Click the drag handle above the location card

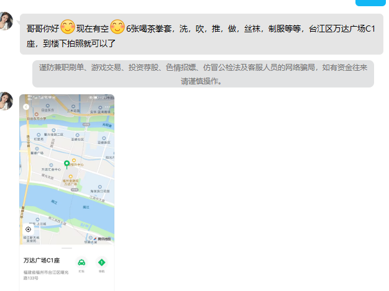point(66,248)
